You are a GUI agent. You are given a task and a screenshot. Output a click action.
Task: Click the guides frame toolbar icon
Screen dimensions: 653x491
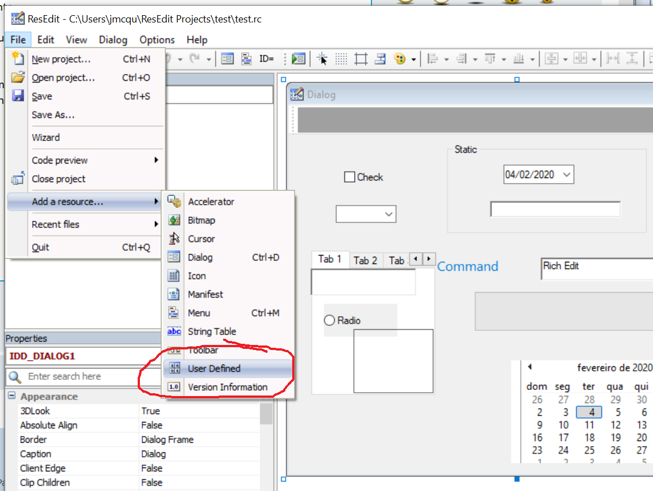361,58
